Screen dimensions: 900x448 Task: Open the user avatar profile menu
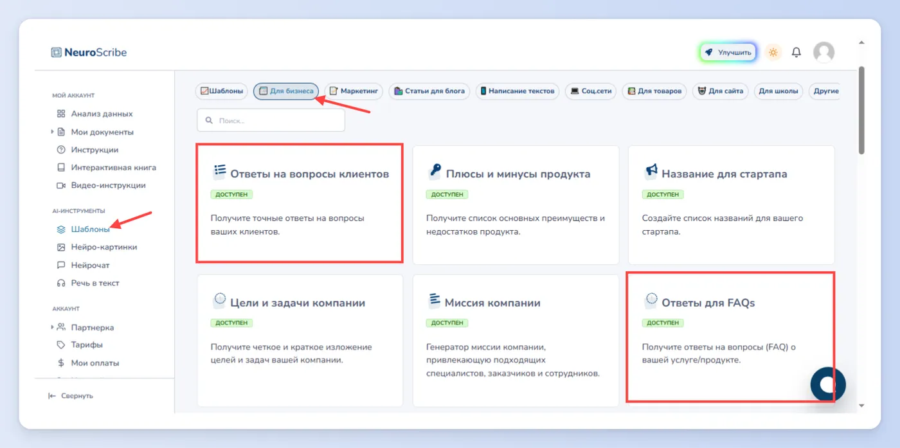pos(824,53)
